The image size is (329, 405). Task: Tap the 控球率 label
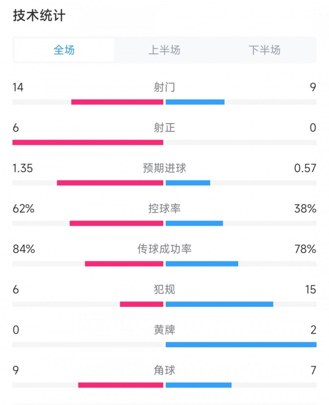tap(164, 209)
